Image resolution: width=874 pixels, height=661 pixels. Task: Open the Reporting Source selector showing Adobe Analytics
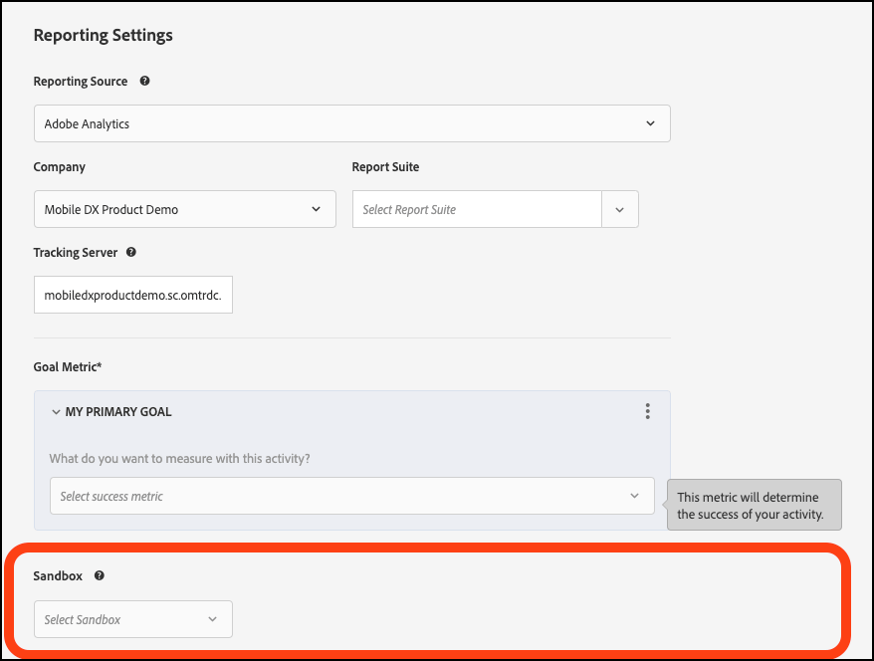(x=351, y=122)
